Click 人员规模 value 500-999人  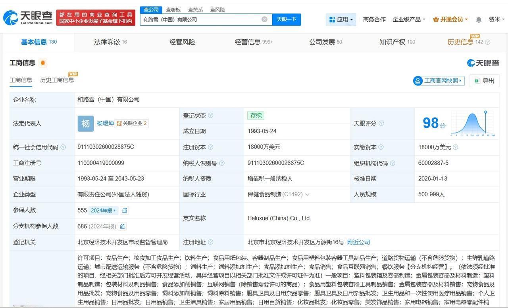tap(431, 194)
